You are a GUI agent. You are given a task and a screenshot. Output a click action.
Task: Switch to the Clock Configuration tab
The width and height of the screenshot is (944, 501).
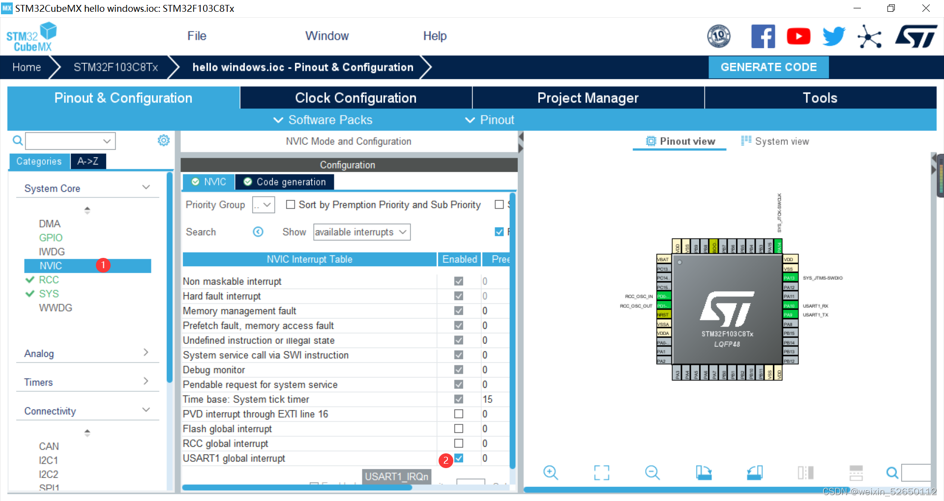pyautogui.click(x=356, y=98)
